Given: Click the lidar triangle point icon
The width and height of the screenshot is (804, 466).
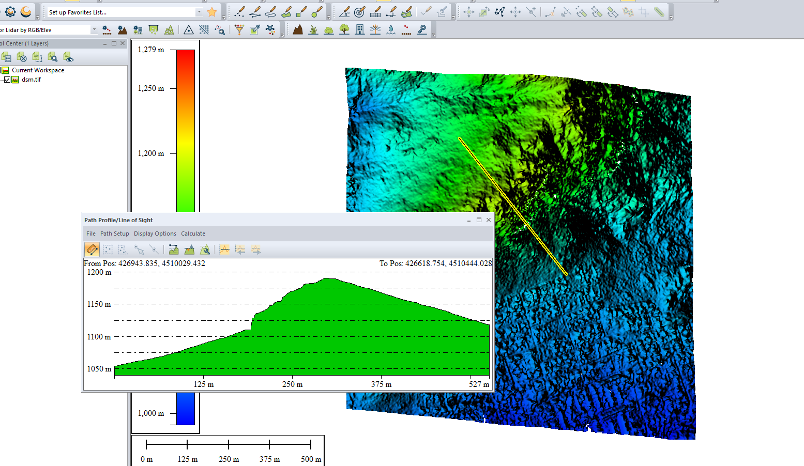Looking at the screenshot, I should [189, 30].
